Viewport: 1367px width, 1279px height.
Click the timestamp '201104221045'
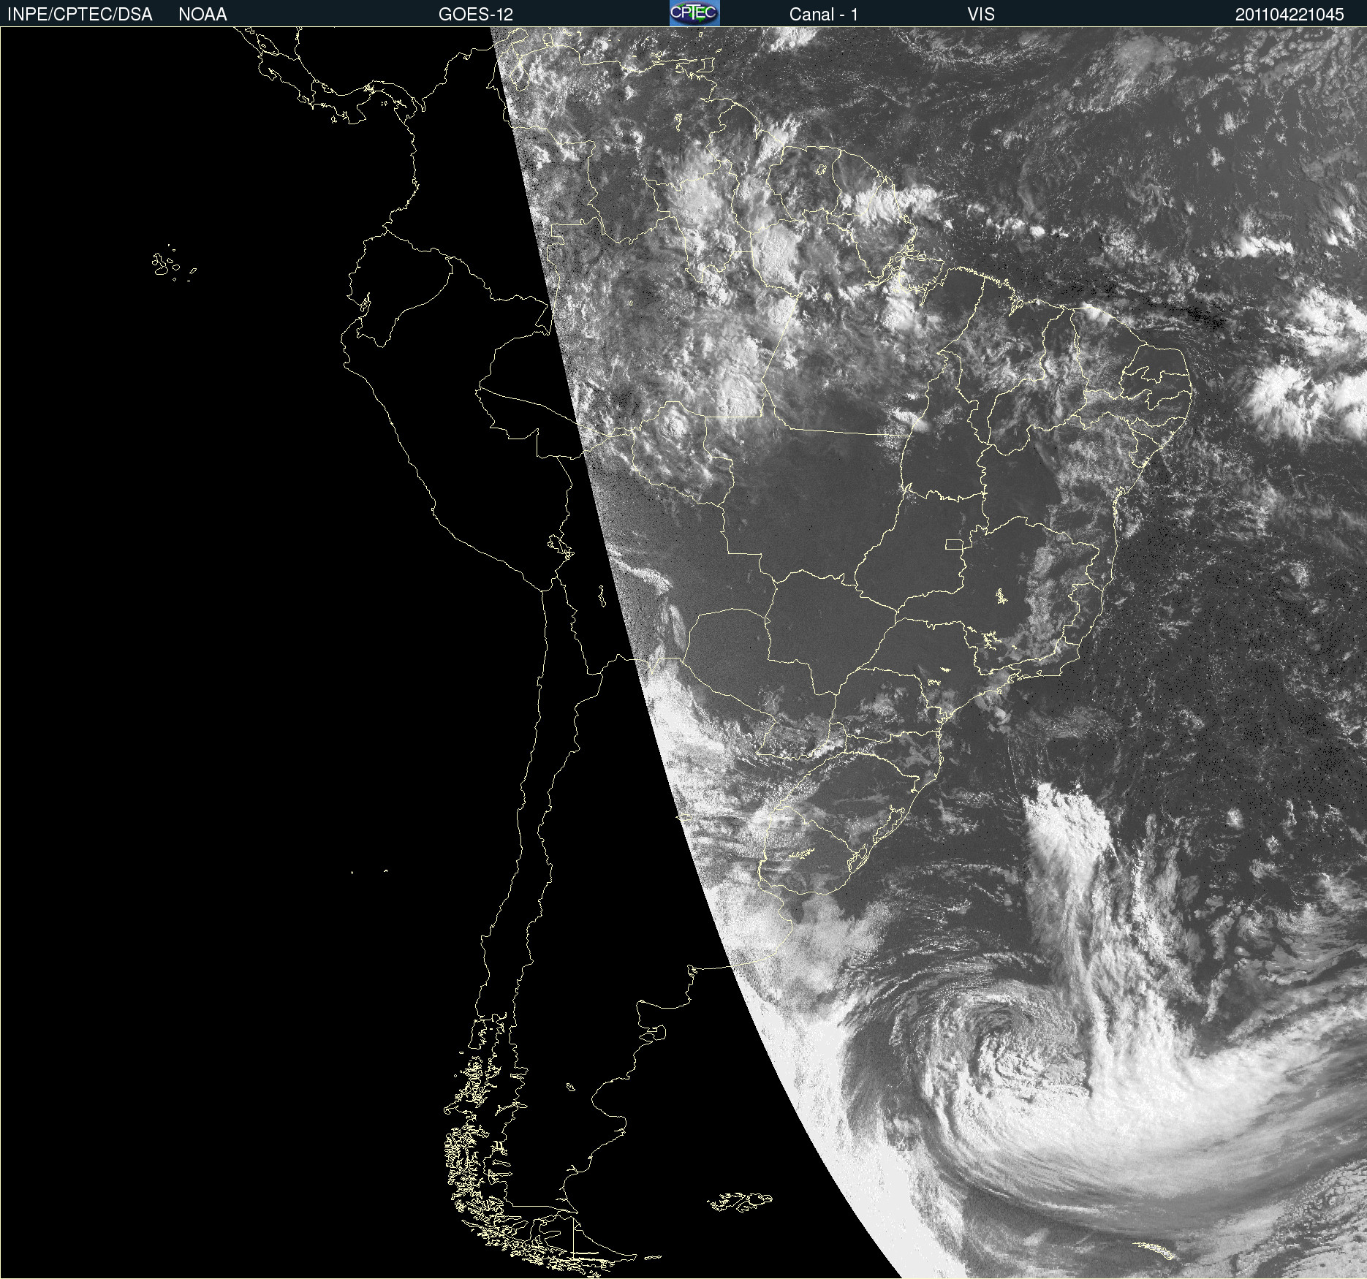pos(1290,15)
